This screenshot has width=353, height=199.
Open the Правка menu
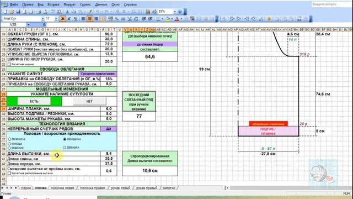[28, 4]
